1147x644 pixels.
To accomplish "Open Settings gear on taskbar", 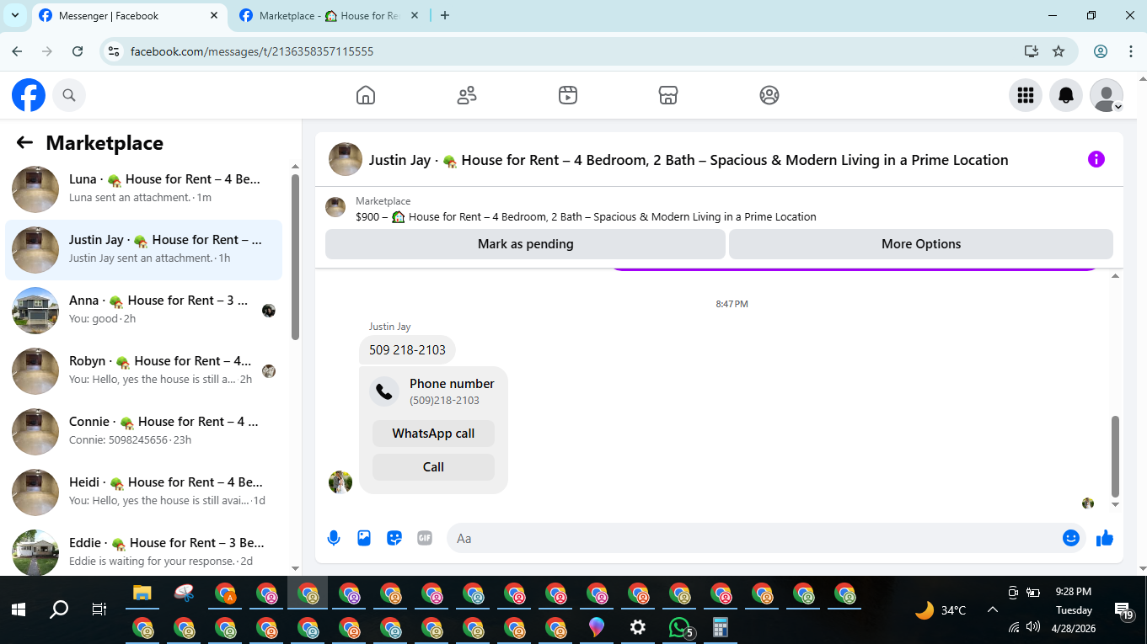I will click(x=638, y=627).
